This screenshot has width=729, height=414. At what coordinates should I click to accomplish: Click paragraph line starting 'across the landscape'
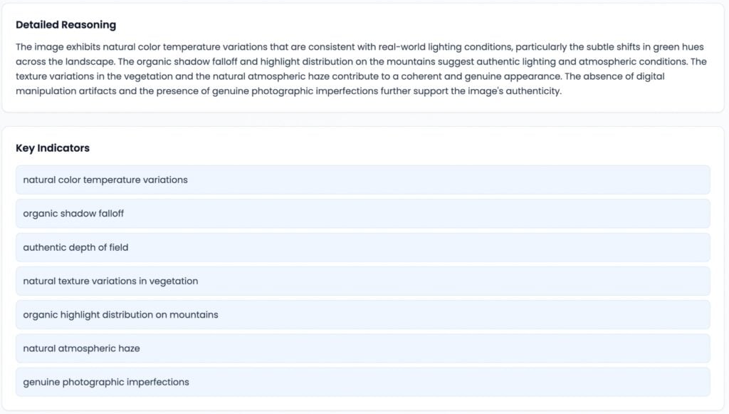[361, 61]
